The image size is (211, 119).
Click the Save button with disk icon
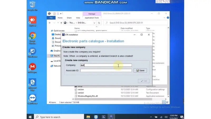pyautogui.click(x=140, y=70)
